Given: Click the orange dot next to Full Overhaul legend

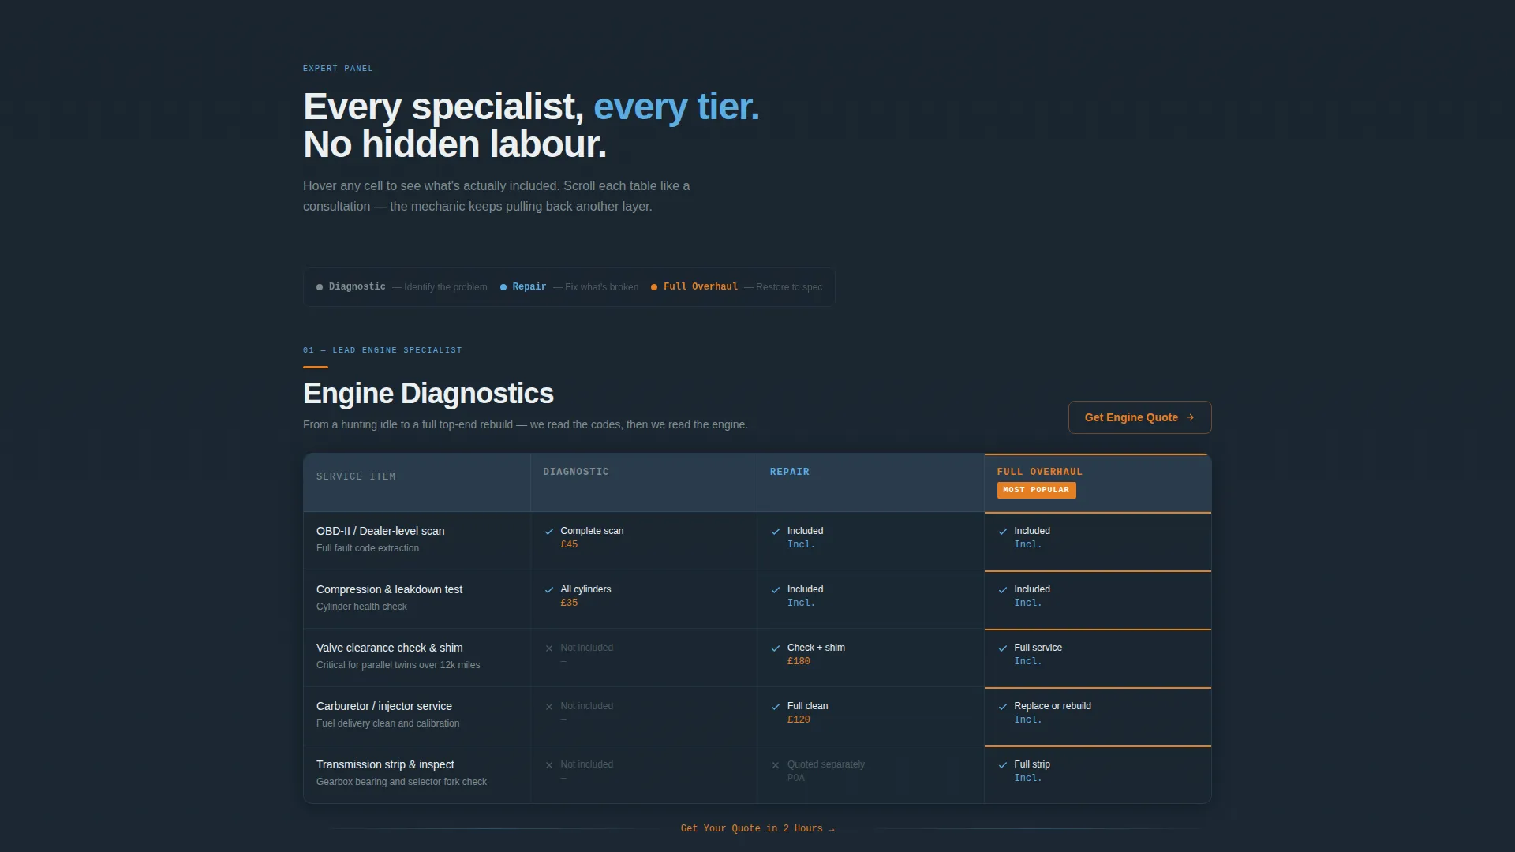Looking at the screenshot, I should pos(654,287).
